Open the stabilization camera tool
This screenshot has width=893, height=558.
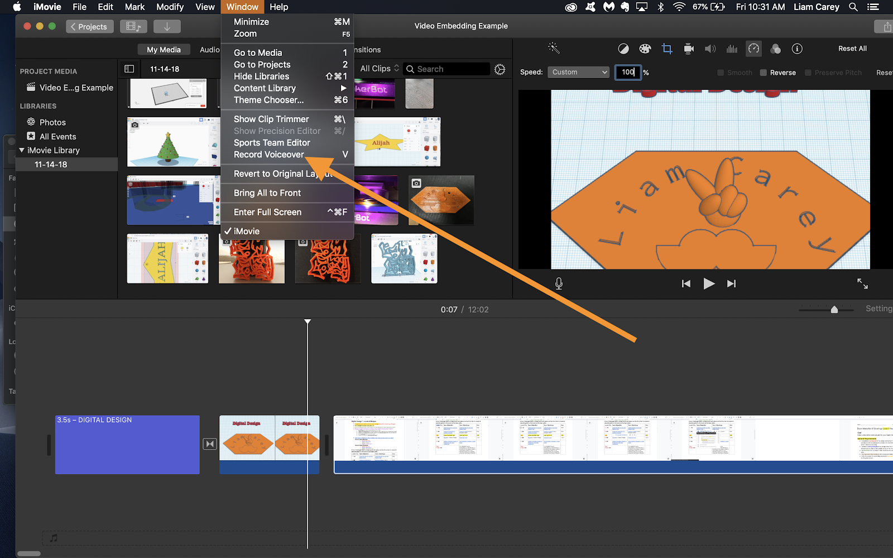tap(689, 49)
